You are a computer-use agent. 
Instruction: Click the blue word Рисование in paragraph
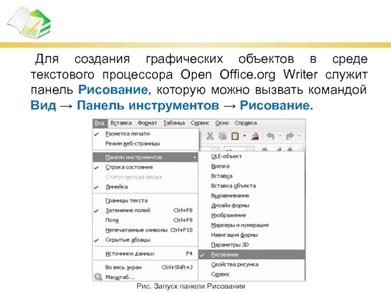(113, 90)
